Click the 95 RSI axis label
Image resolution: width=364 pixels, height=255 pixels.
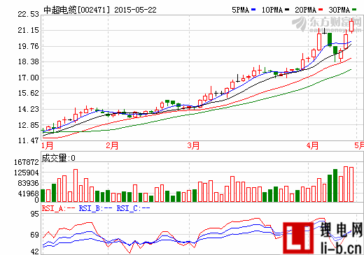point(35,214)
